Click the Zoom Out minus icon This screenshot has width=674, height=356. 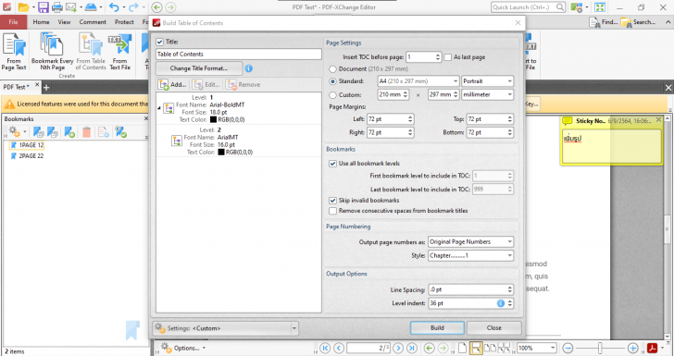(x=568, y=348)
